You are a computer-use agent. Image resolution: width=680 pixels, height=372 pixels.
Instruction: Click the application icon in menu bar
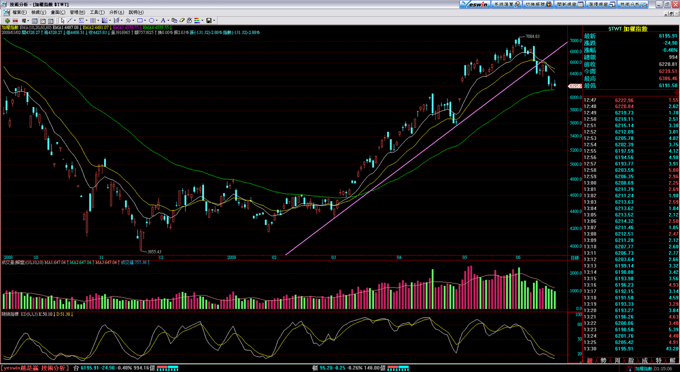tap(6, 12)
